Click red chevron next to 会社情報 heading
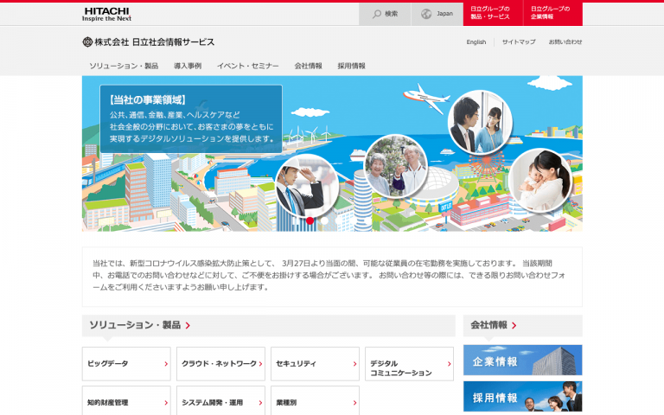The image size is (664, 415). (514, 326)
